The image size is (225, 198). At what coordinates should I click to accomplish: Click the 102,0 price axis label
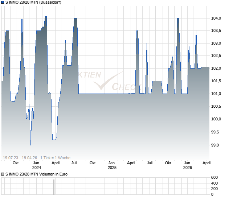pos(216,68)
